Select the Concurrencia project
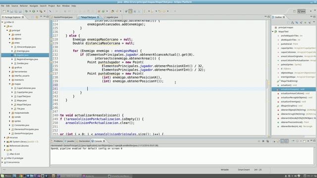Viewport: 317px width, 178px height. [13, 162]
